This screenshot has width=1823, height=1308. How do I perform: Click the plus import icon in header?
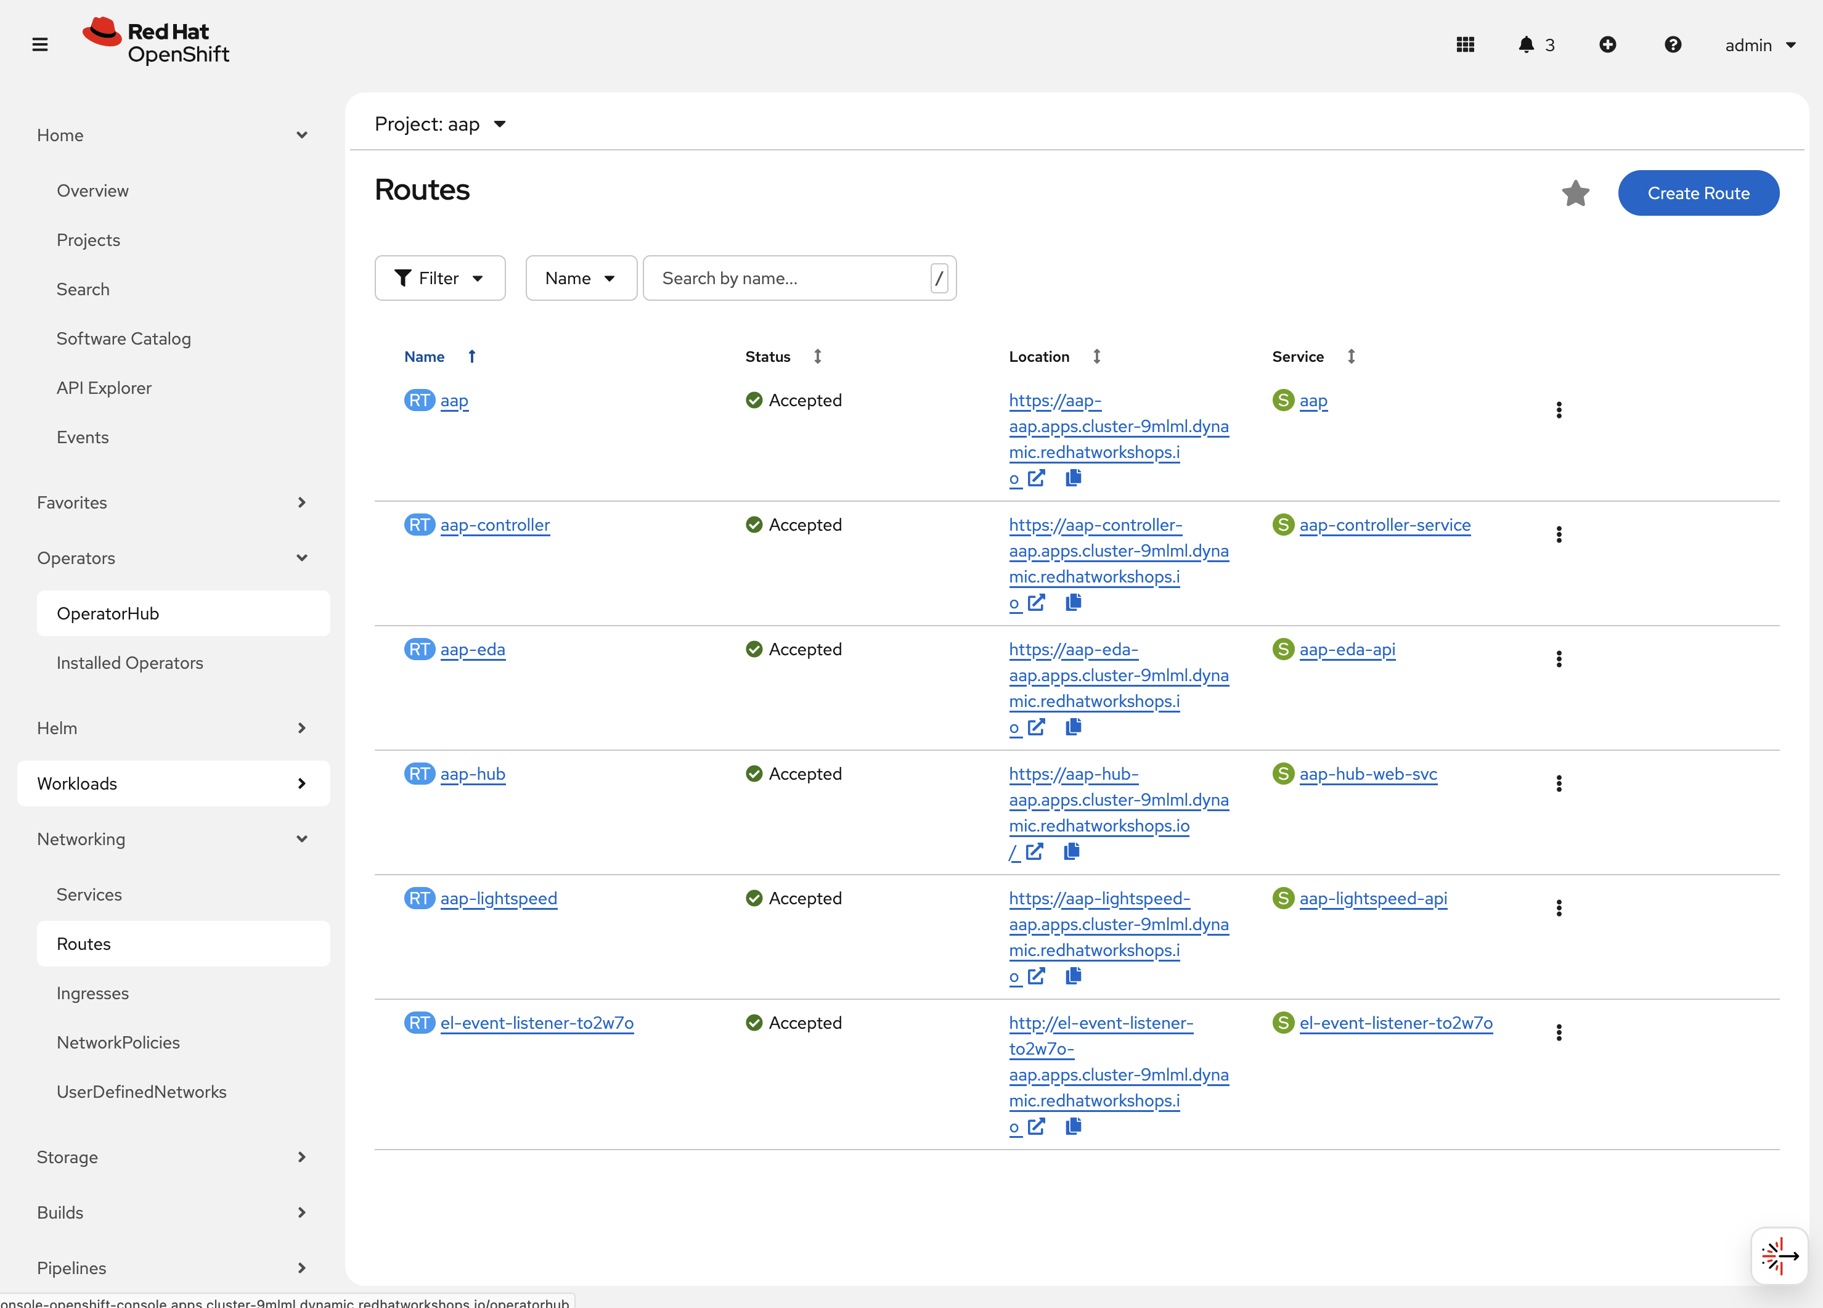pos(1607,44)
